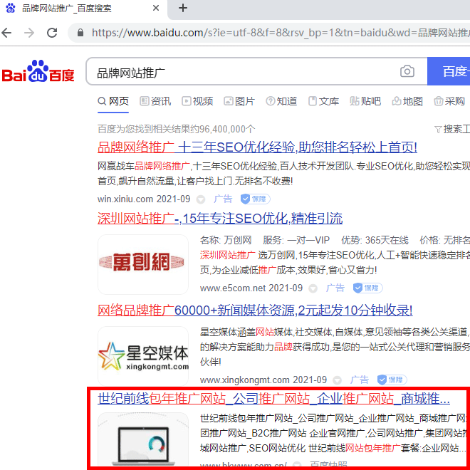The width and height of the screenshot is (470, 470).
Task: Open the 搜索工具 filter tools
Action: pyautogui.click(x=452, y=129)
